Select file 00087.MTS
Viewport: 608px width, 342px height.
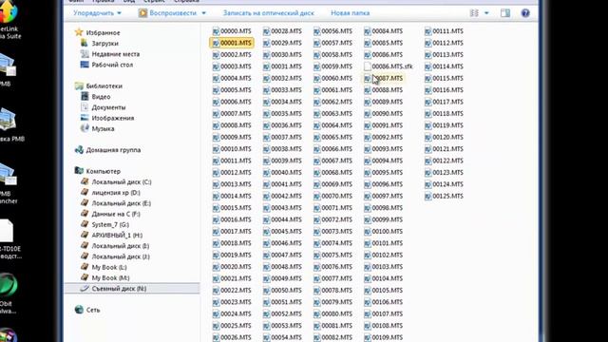[x=388, y=78]
